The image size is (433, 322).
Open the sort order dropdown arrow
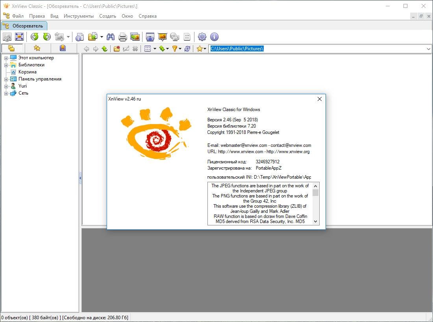pos(167,49)
